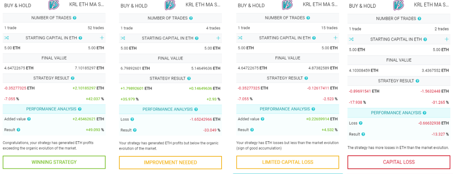
Task: Click the VS badge in the fourth panel
Action: click(399, 5)
